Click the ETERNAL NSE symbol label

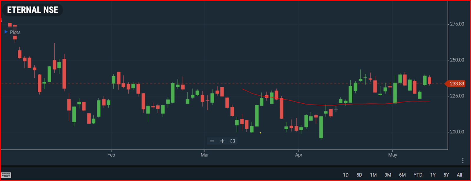coord(33,10)
